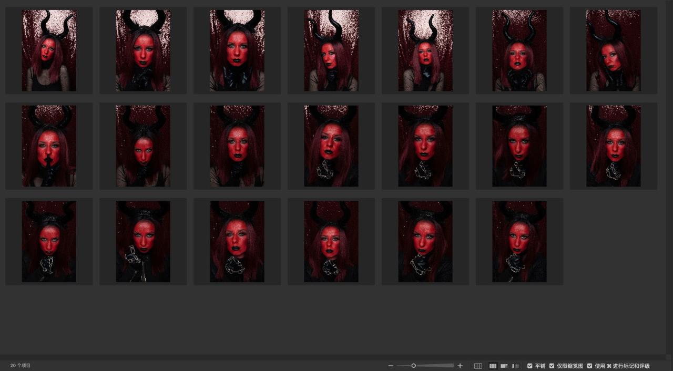Click the plus icon to enlarge thumbnails

click(x=460, y=366)
